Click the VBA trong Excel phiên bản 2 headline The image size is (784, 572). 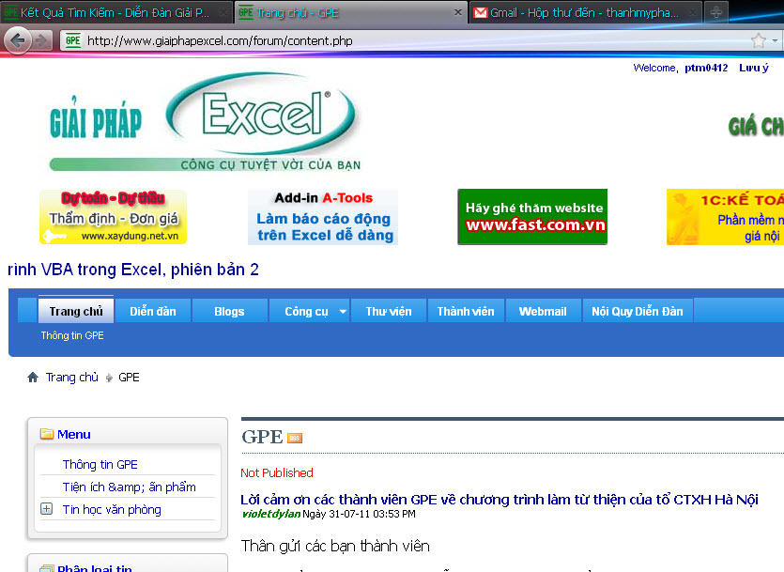pyautogui.click(x=133, y=270)
